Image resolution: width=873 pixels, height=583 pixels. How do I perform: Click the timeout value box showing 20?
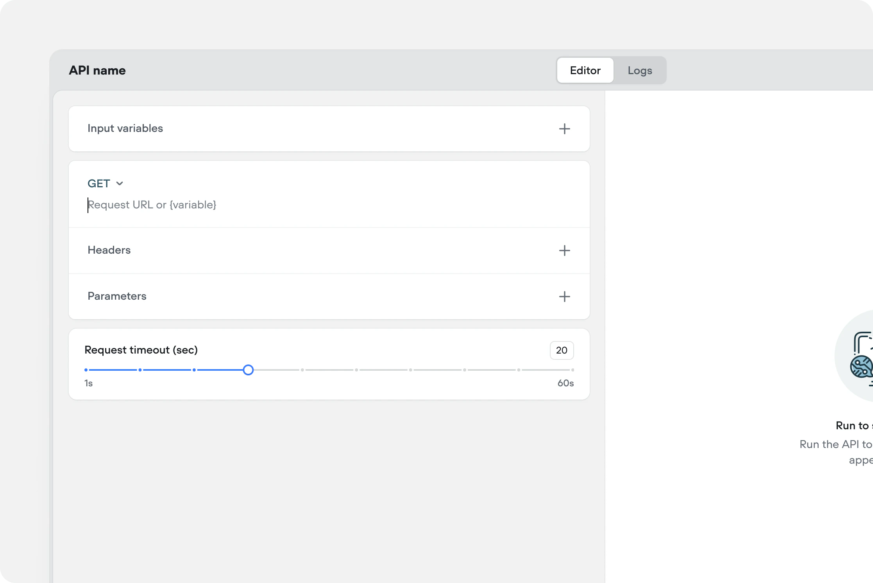click(x=562, y=350)
